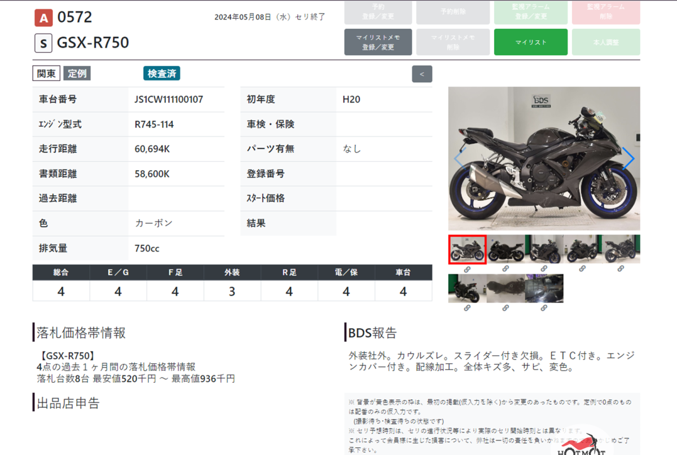677x455 pixels.
Task: Select the first thumbnail in second row
Action: [467, 288]
